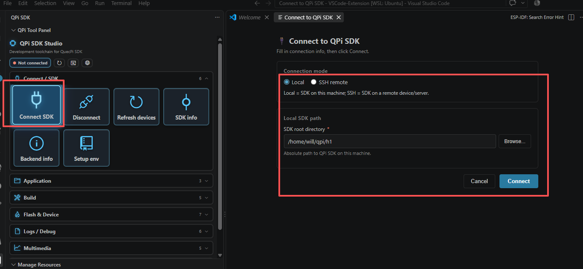Open the Help menu

coord(144,3)
